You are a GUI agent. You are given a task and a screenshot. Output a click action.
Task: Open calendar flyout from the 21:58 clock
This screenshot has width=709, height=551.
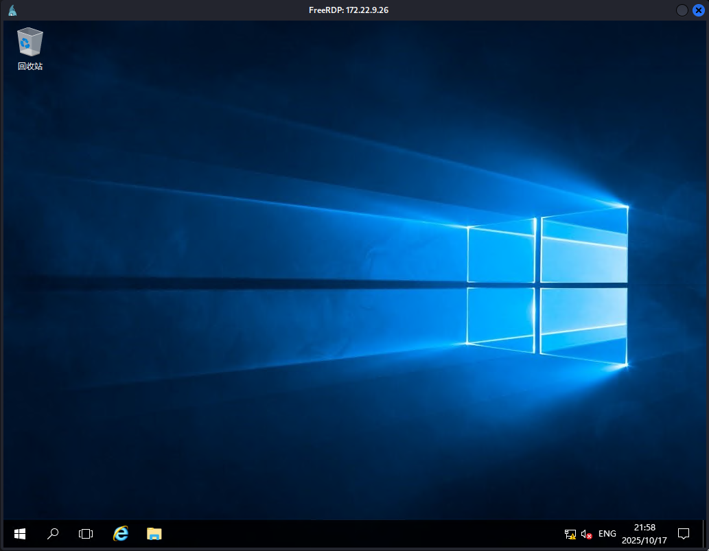644,528
